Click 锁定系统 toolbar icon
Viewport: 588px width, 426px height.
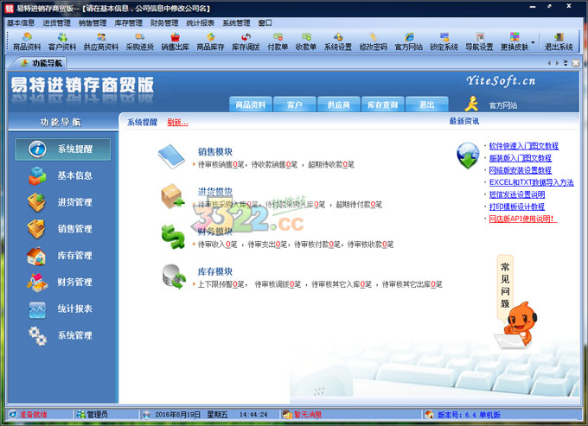tap(444, 41)
